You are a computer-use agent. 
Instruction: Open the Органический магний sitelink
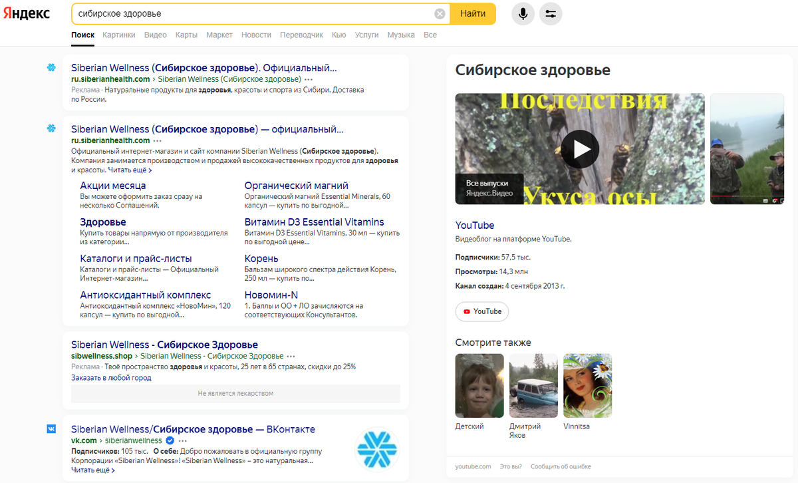(297, 186)
